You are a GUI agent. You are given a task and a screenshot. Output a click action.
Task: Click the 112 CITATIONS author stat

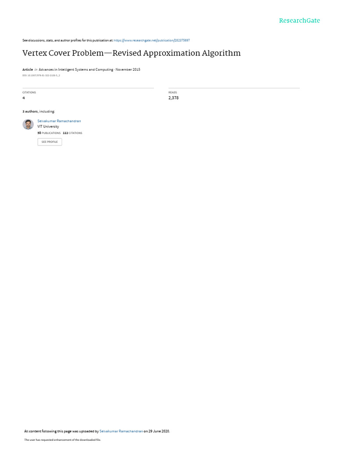[72, 133]
